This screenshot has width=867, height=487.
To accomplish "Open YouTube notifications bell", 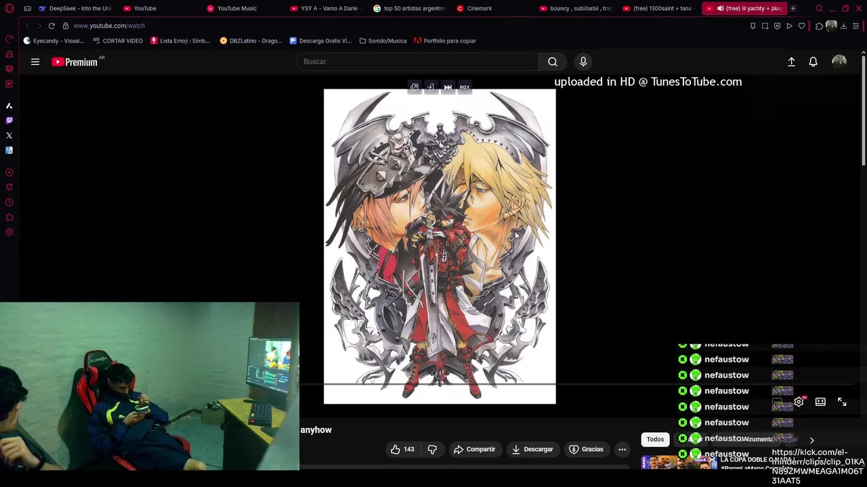I will 813,62.
